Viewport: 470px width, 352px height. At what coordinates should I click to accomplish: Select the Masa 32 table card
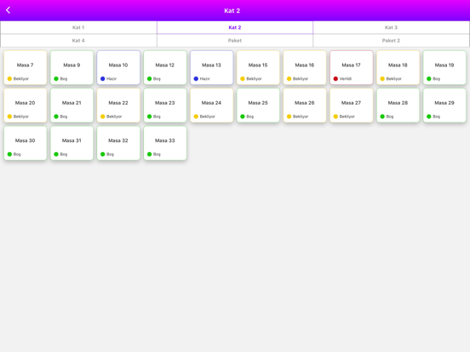click(x=118, y=143)
